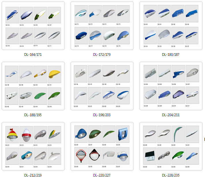Open the DL-164/171 product thumbnail
205x180 pixels.
(x=33, y=26)
